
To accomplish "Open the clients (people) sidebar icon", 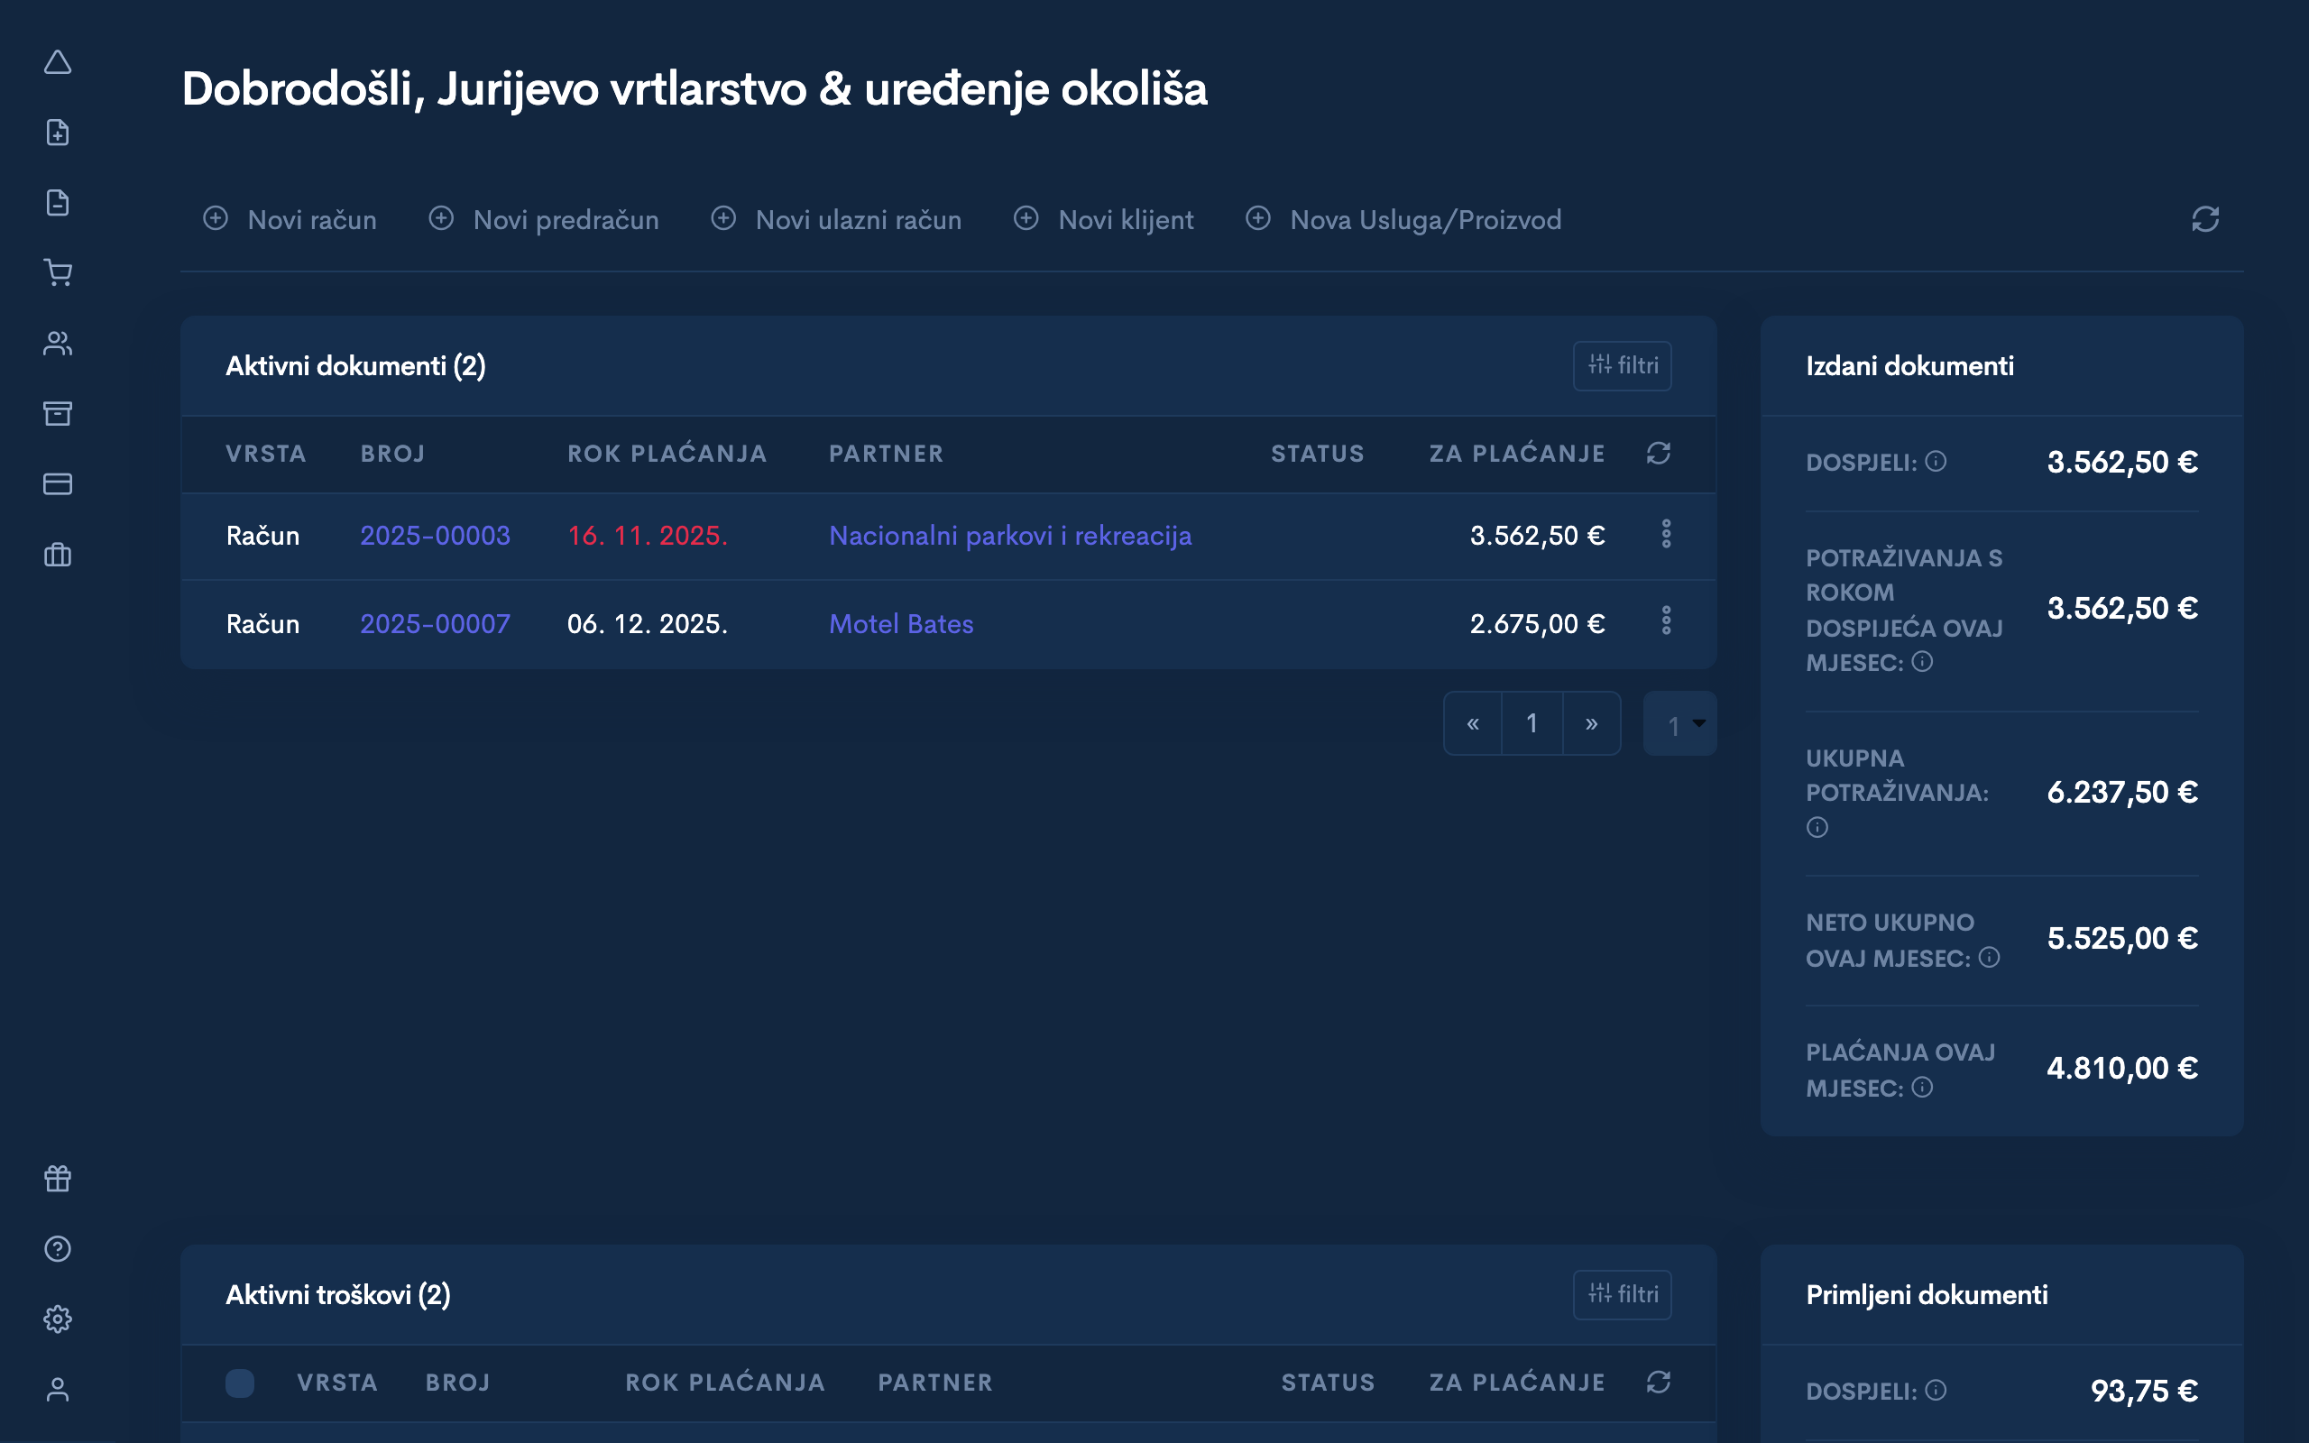I will click(59, 343).
